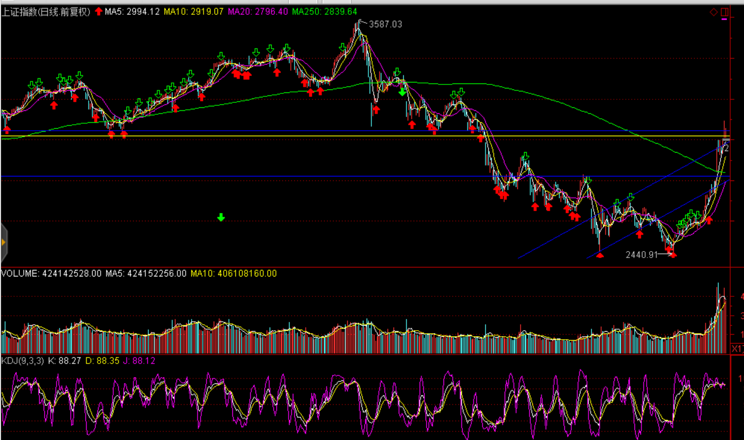Click the solid green arrow below the chart
The height and width of the screenshot is (440, 744).
(x=221, y=217)
